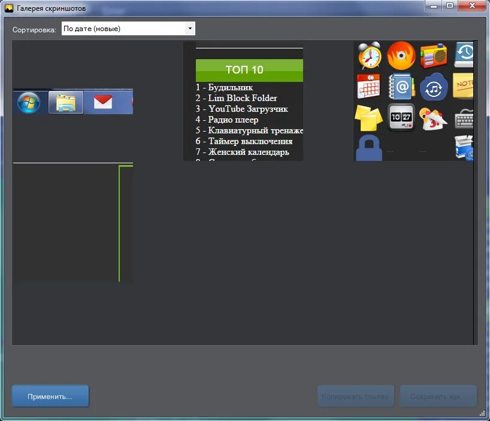Click the tear-off calendar with bell icon
The width and height of the screenshot is (490, 421).
click(433, 118)
